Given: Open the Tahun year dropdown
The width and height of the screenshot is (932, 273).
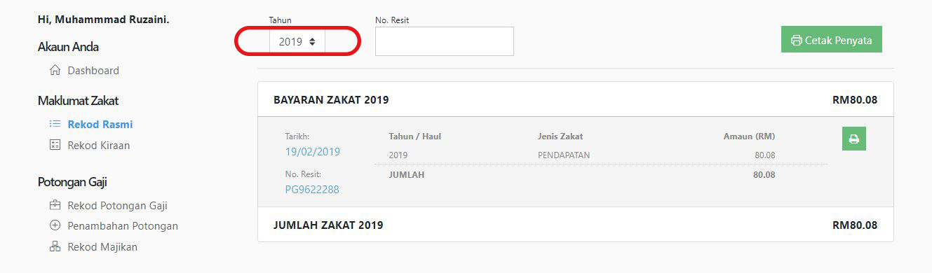Looking at the screenshot, I should coord(297,41).
